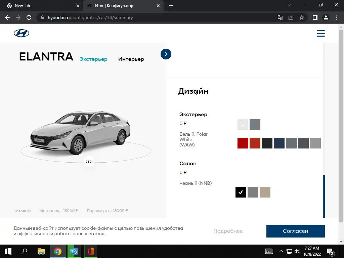The height and width of the screenshot is (258, 344).
Task: Open the 360° car view
Action: pos(89,162)
